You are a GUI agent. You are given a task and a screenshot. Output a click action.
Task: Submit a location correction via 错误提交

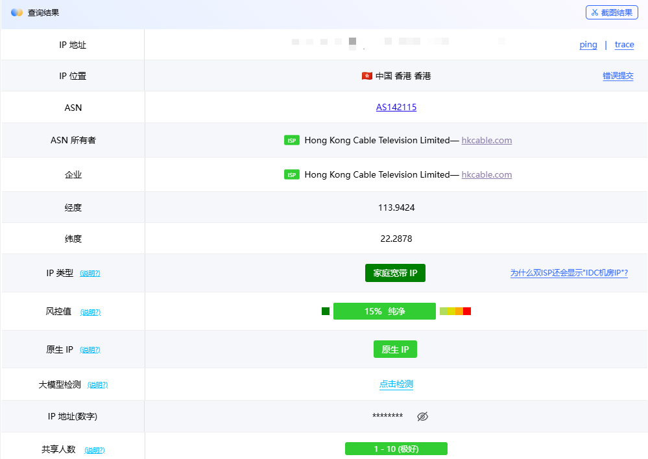[618, 76]
